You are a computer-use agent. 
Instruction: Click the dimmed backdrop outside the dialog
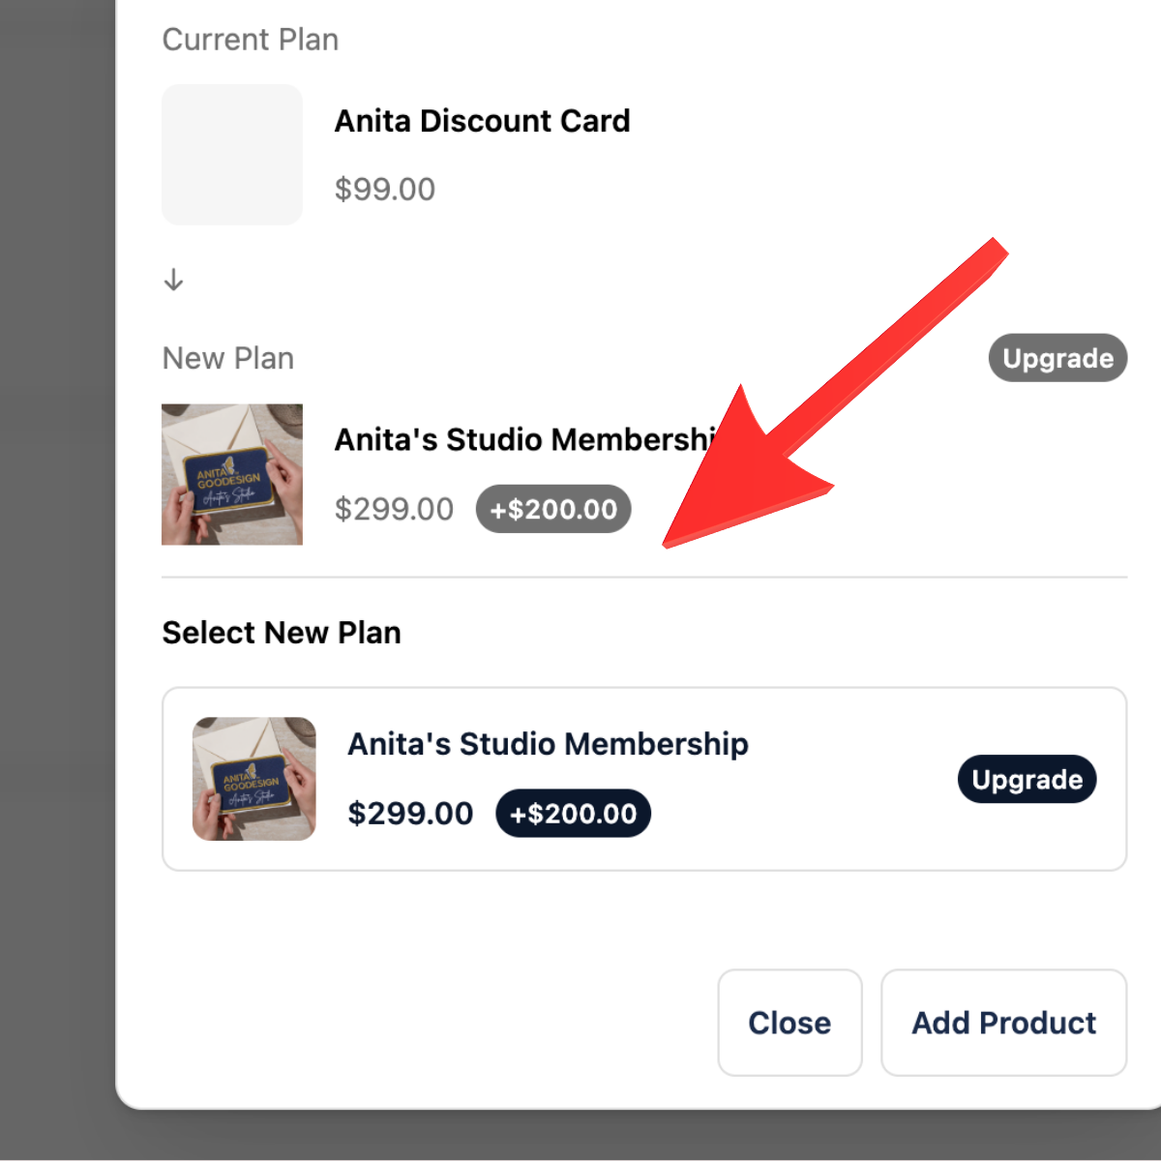coord(56,580)
